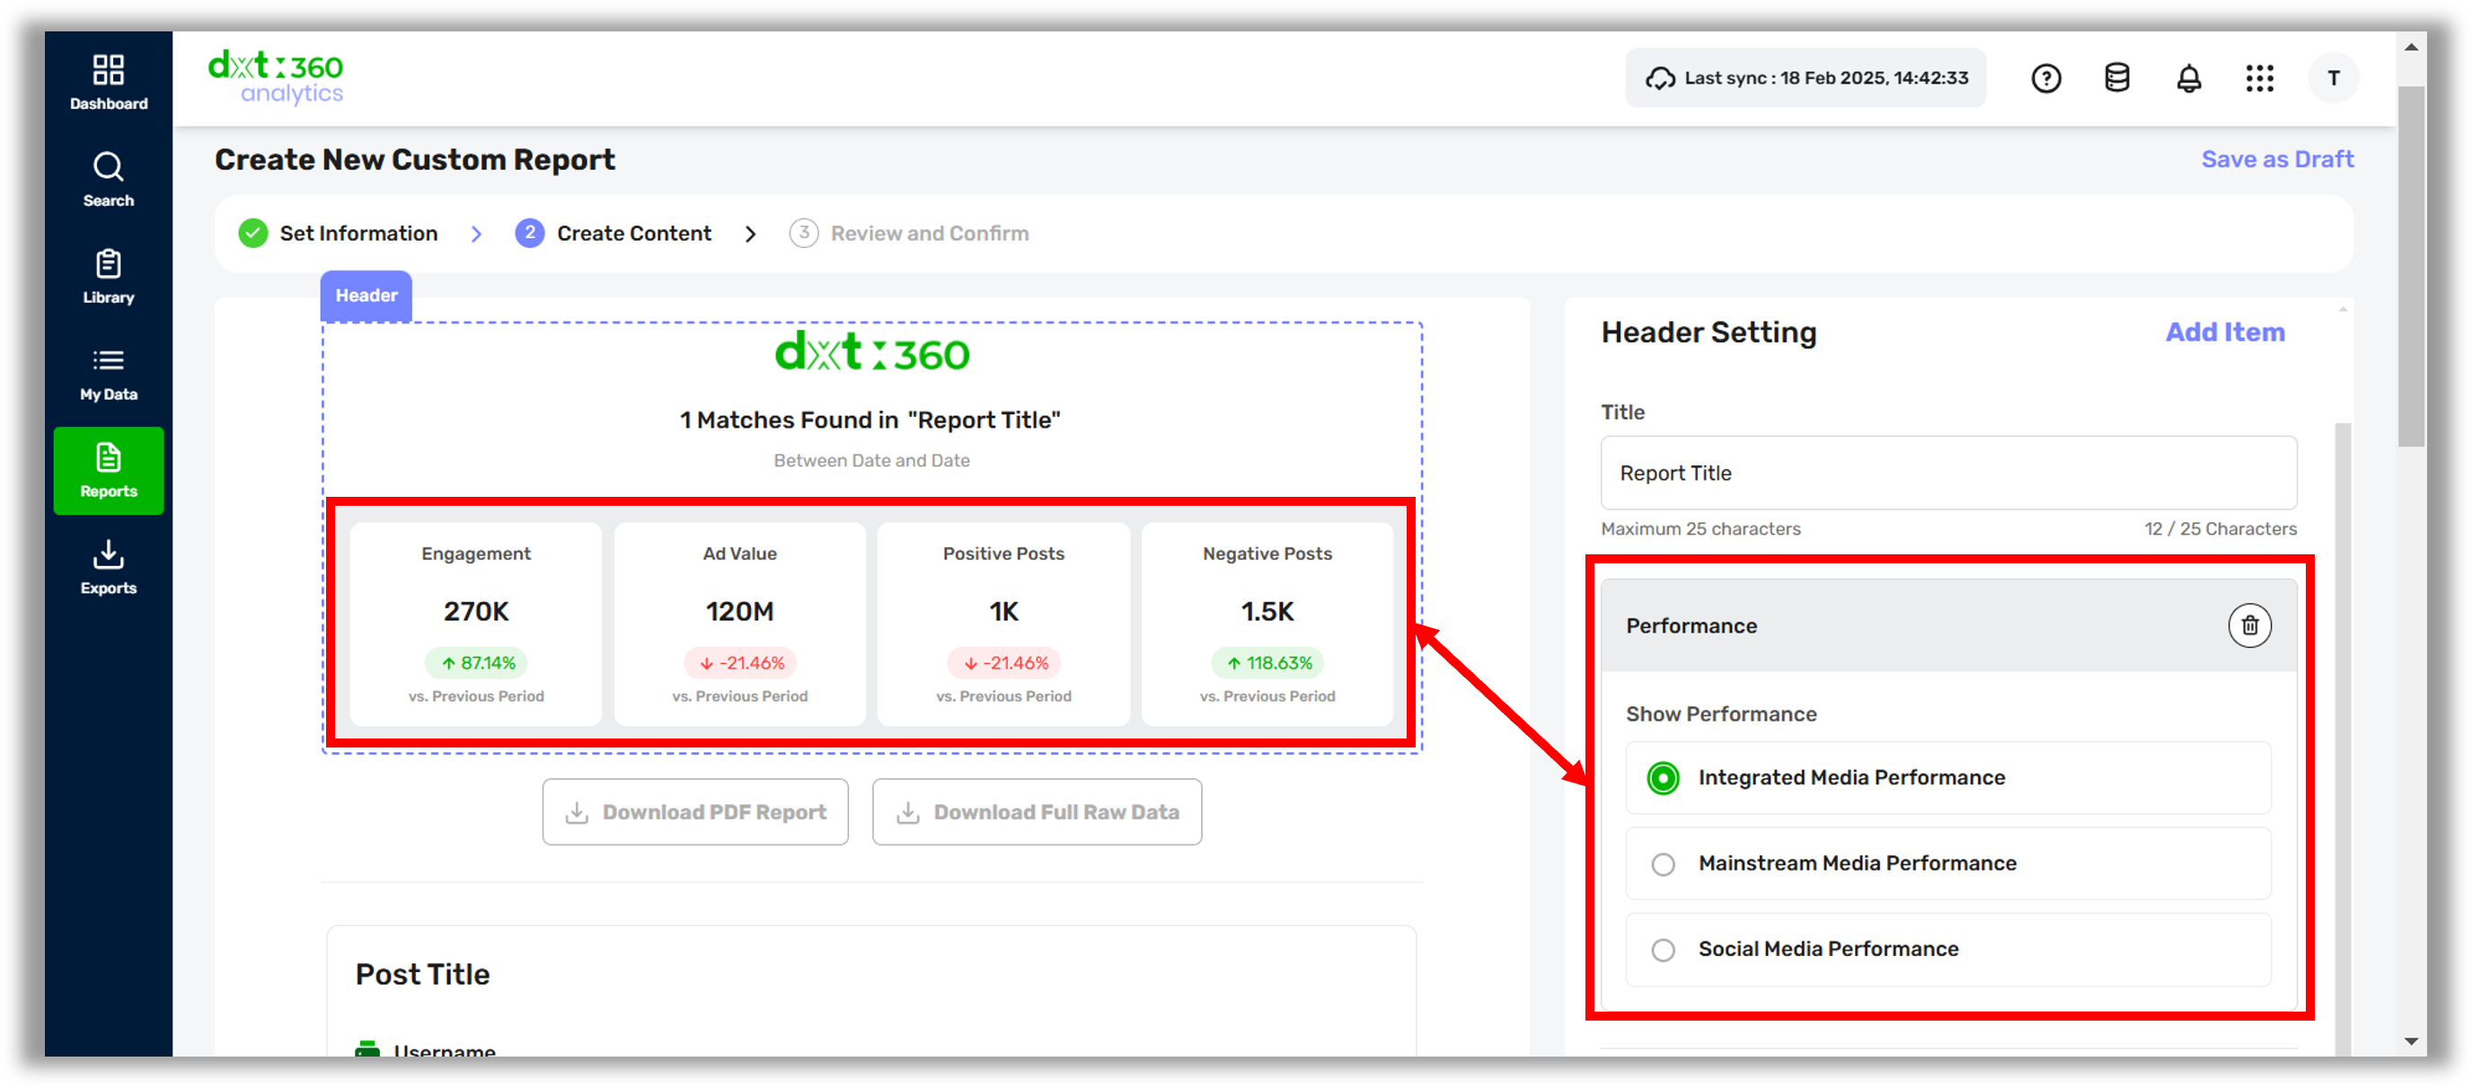Viewport: 2472px width, 1088px height.
Task: Go to Library in the sidebar
Action: pos(109,277)
